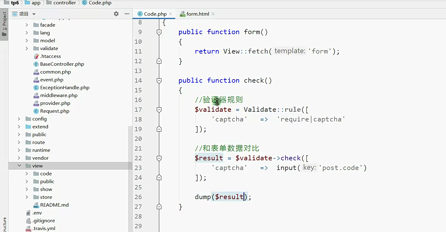Fold array end marker at line 24
The height and width of the screenshot is (232, 446).
coord(159,177)
